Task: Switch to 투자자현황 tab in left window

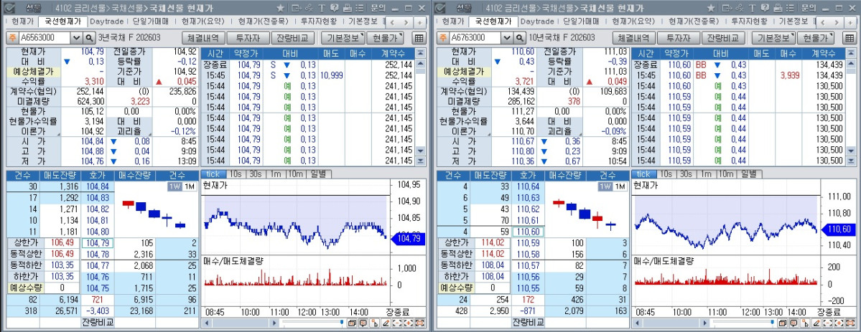Action: pyautogui.click(x=319, y=22)
